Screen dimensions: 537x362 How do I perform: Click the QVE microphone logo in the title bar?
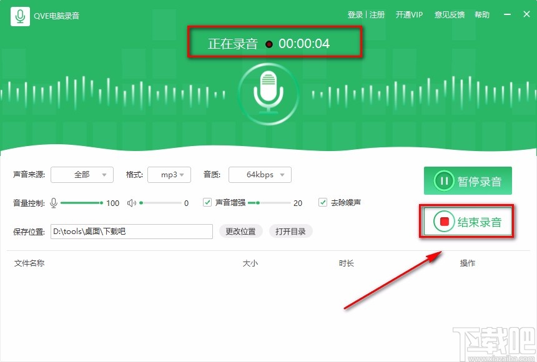[x=19, y=15]
